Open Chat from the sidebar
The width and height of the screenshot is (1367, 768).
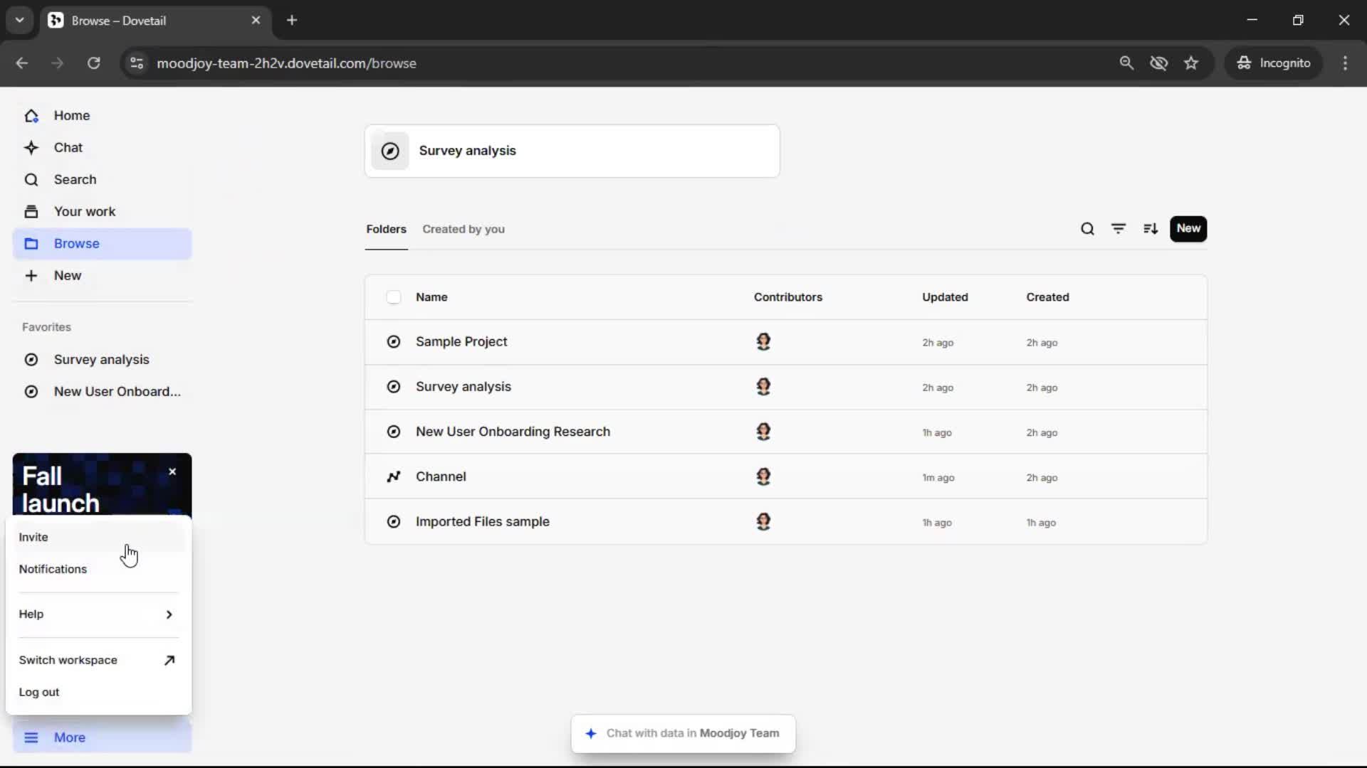coord(68,147)
